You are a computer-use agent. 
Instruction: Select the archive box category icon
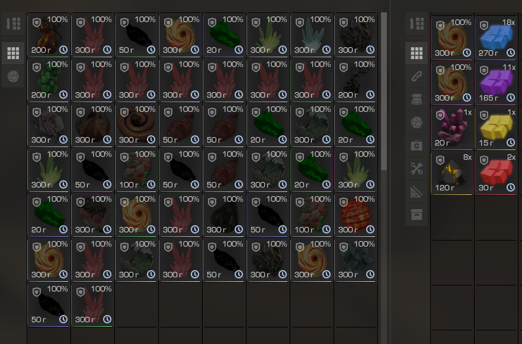click(417, 215)
